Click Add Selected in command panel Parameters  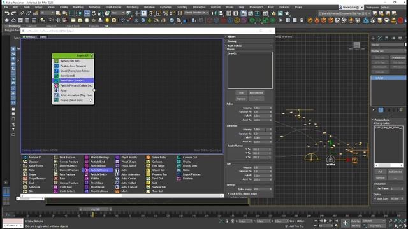point(395,172)
